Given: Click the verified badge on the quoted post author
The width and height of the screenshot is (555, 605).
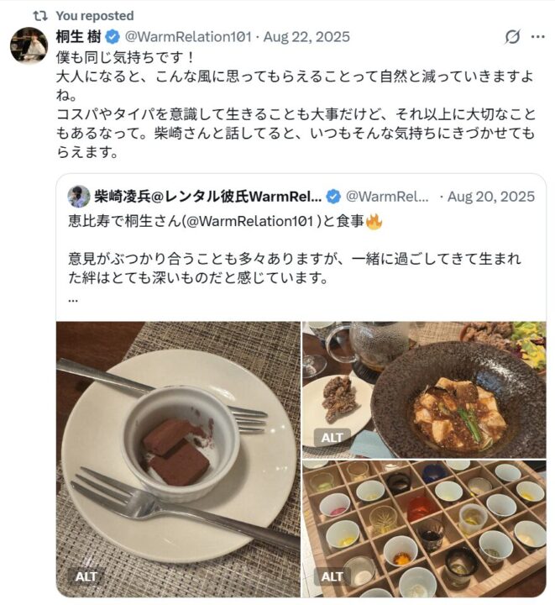Looking at the screenshot, I should tap(333, 197).
